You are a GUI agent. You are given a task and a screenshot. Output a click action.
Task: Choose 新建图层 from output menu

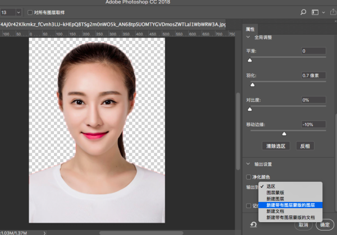coord(290,199)
